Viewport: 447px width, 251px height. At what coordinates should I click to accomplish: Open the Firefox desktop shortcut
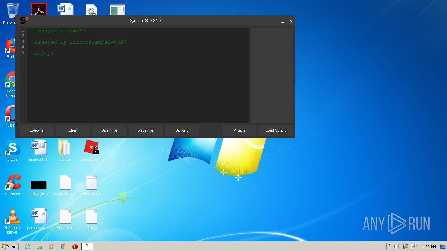[x=11, y=48]
